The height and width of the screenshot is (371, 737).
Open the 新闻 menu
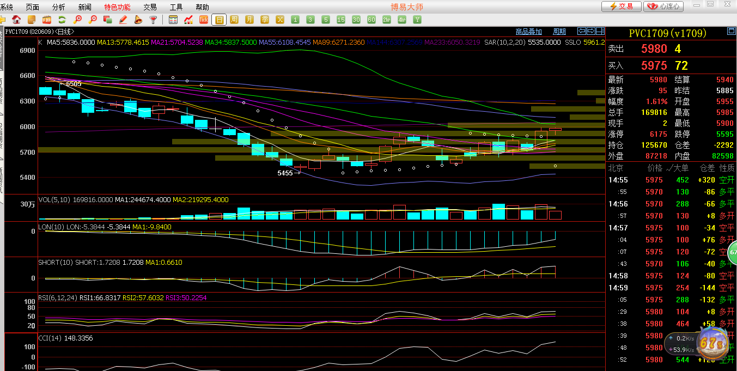(85, 7)
